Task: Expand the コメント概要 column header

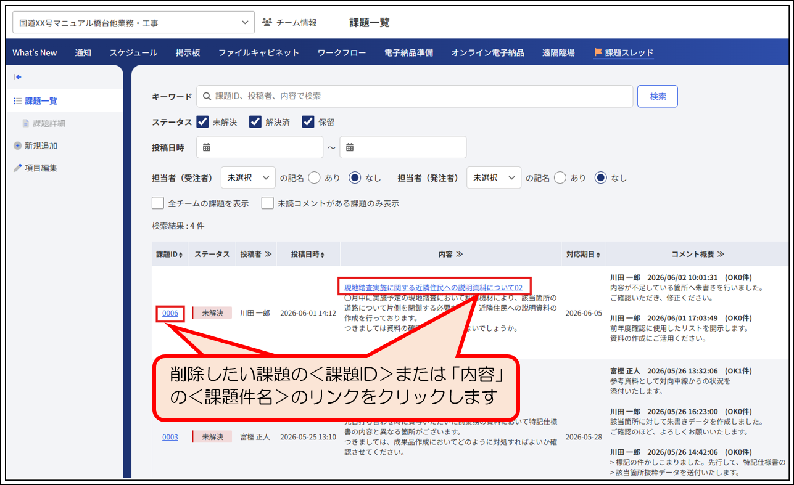Action: tap(698, 254)
